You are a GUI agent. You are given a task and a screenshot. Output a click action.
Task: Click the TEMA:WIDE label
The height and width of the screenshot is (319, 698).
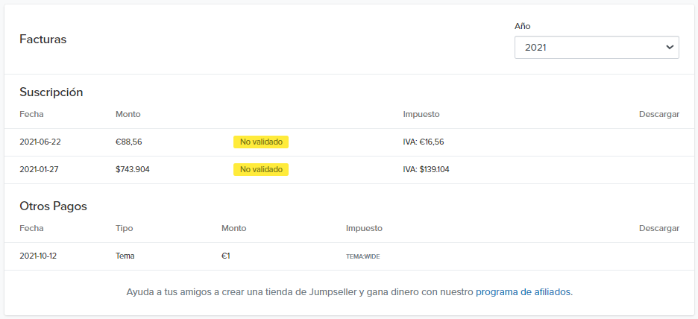click(362, 256)
